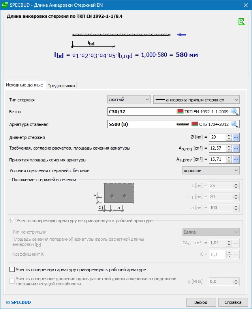Click the SPECBUD logo in footer

17,302
